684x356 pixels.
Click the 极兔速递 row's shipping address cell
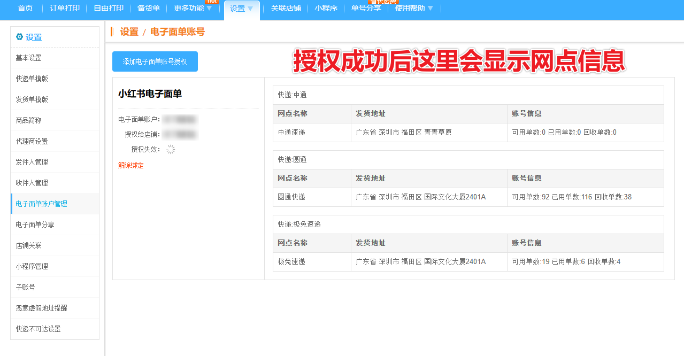(x=429, y=261)
